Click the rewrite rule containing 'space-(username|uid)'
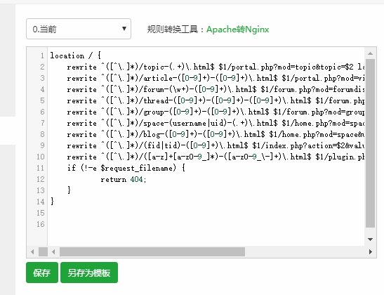The height and width of the screenshot is (295, 384). pos(216,123)
